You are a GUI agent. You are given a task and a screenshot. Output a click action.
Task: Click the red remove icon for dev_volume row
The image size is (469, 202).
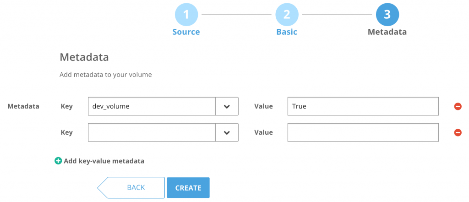(458, 106)
